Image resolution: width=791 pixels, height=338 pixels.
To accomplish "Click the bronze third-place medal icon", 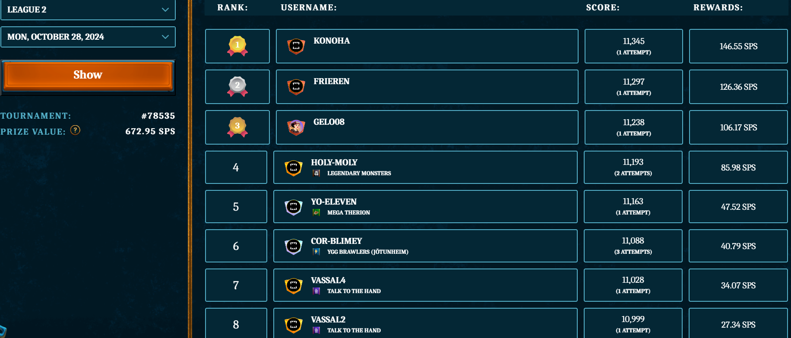I will 237,127.
